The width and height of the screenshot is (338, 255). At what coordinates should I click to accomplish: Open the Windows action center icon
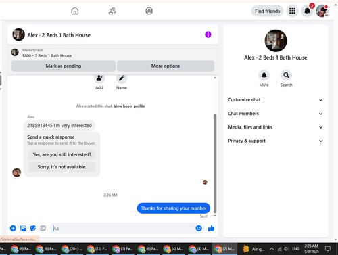click(328, 249)
